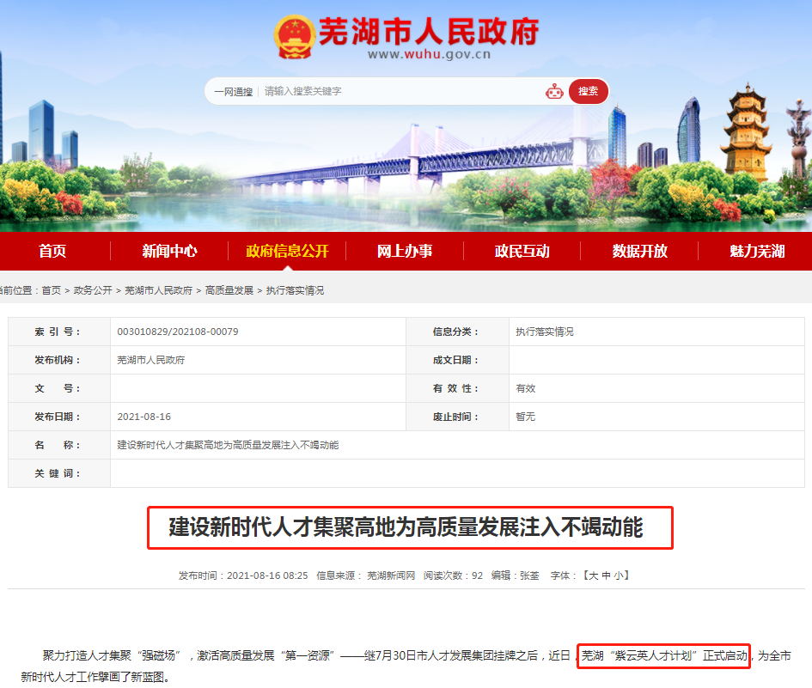The height and width of the screenshot is (688, 812).
Task: Focus the search keyword input field
Action: pyautogui.click(x=395, y=91)
